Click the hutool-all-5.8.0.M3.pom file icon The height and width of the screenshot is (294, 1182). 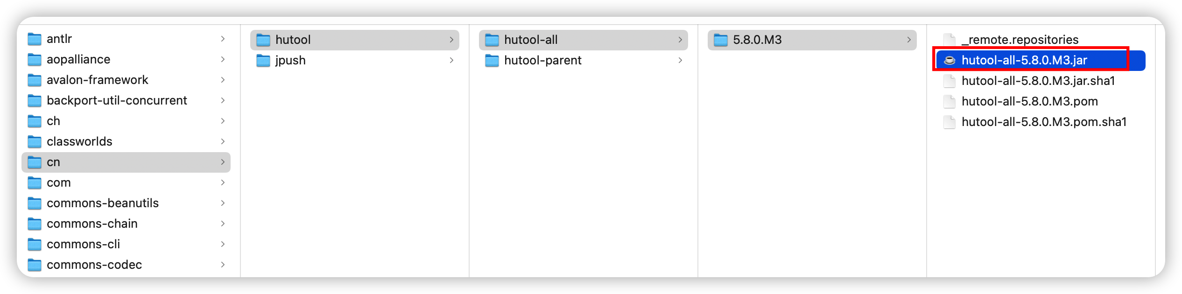click(x=949, y=102)
